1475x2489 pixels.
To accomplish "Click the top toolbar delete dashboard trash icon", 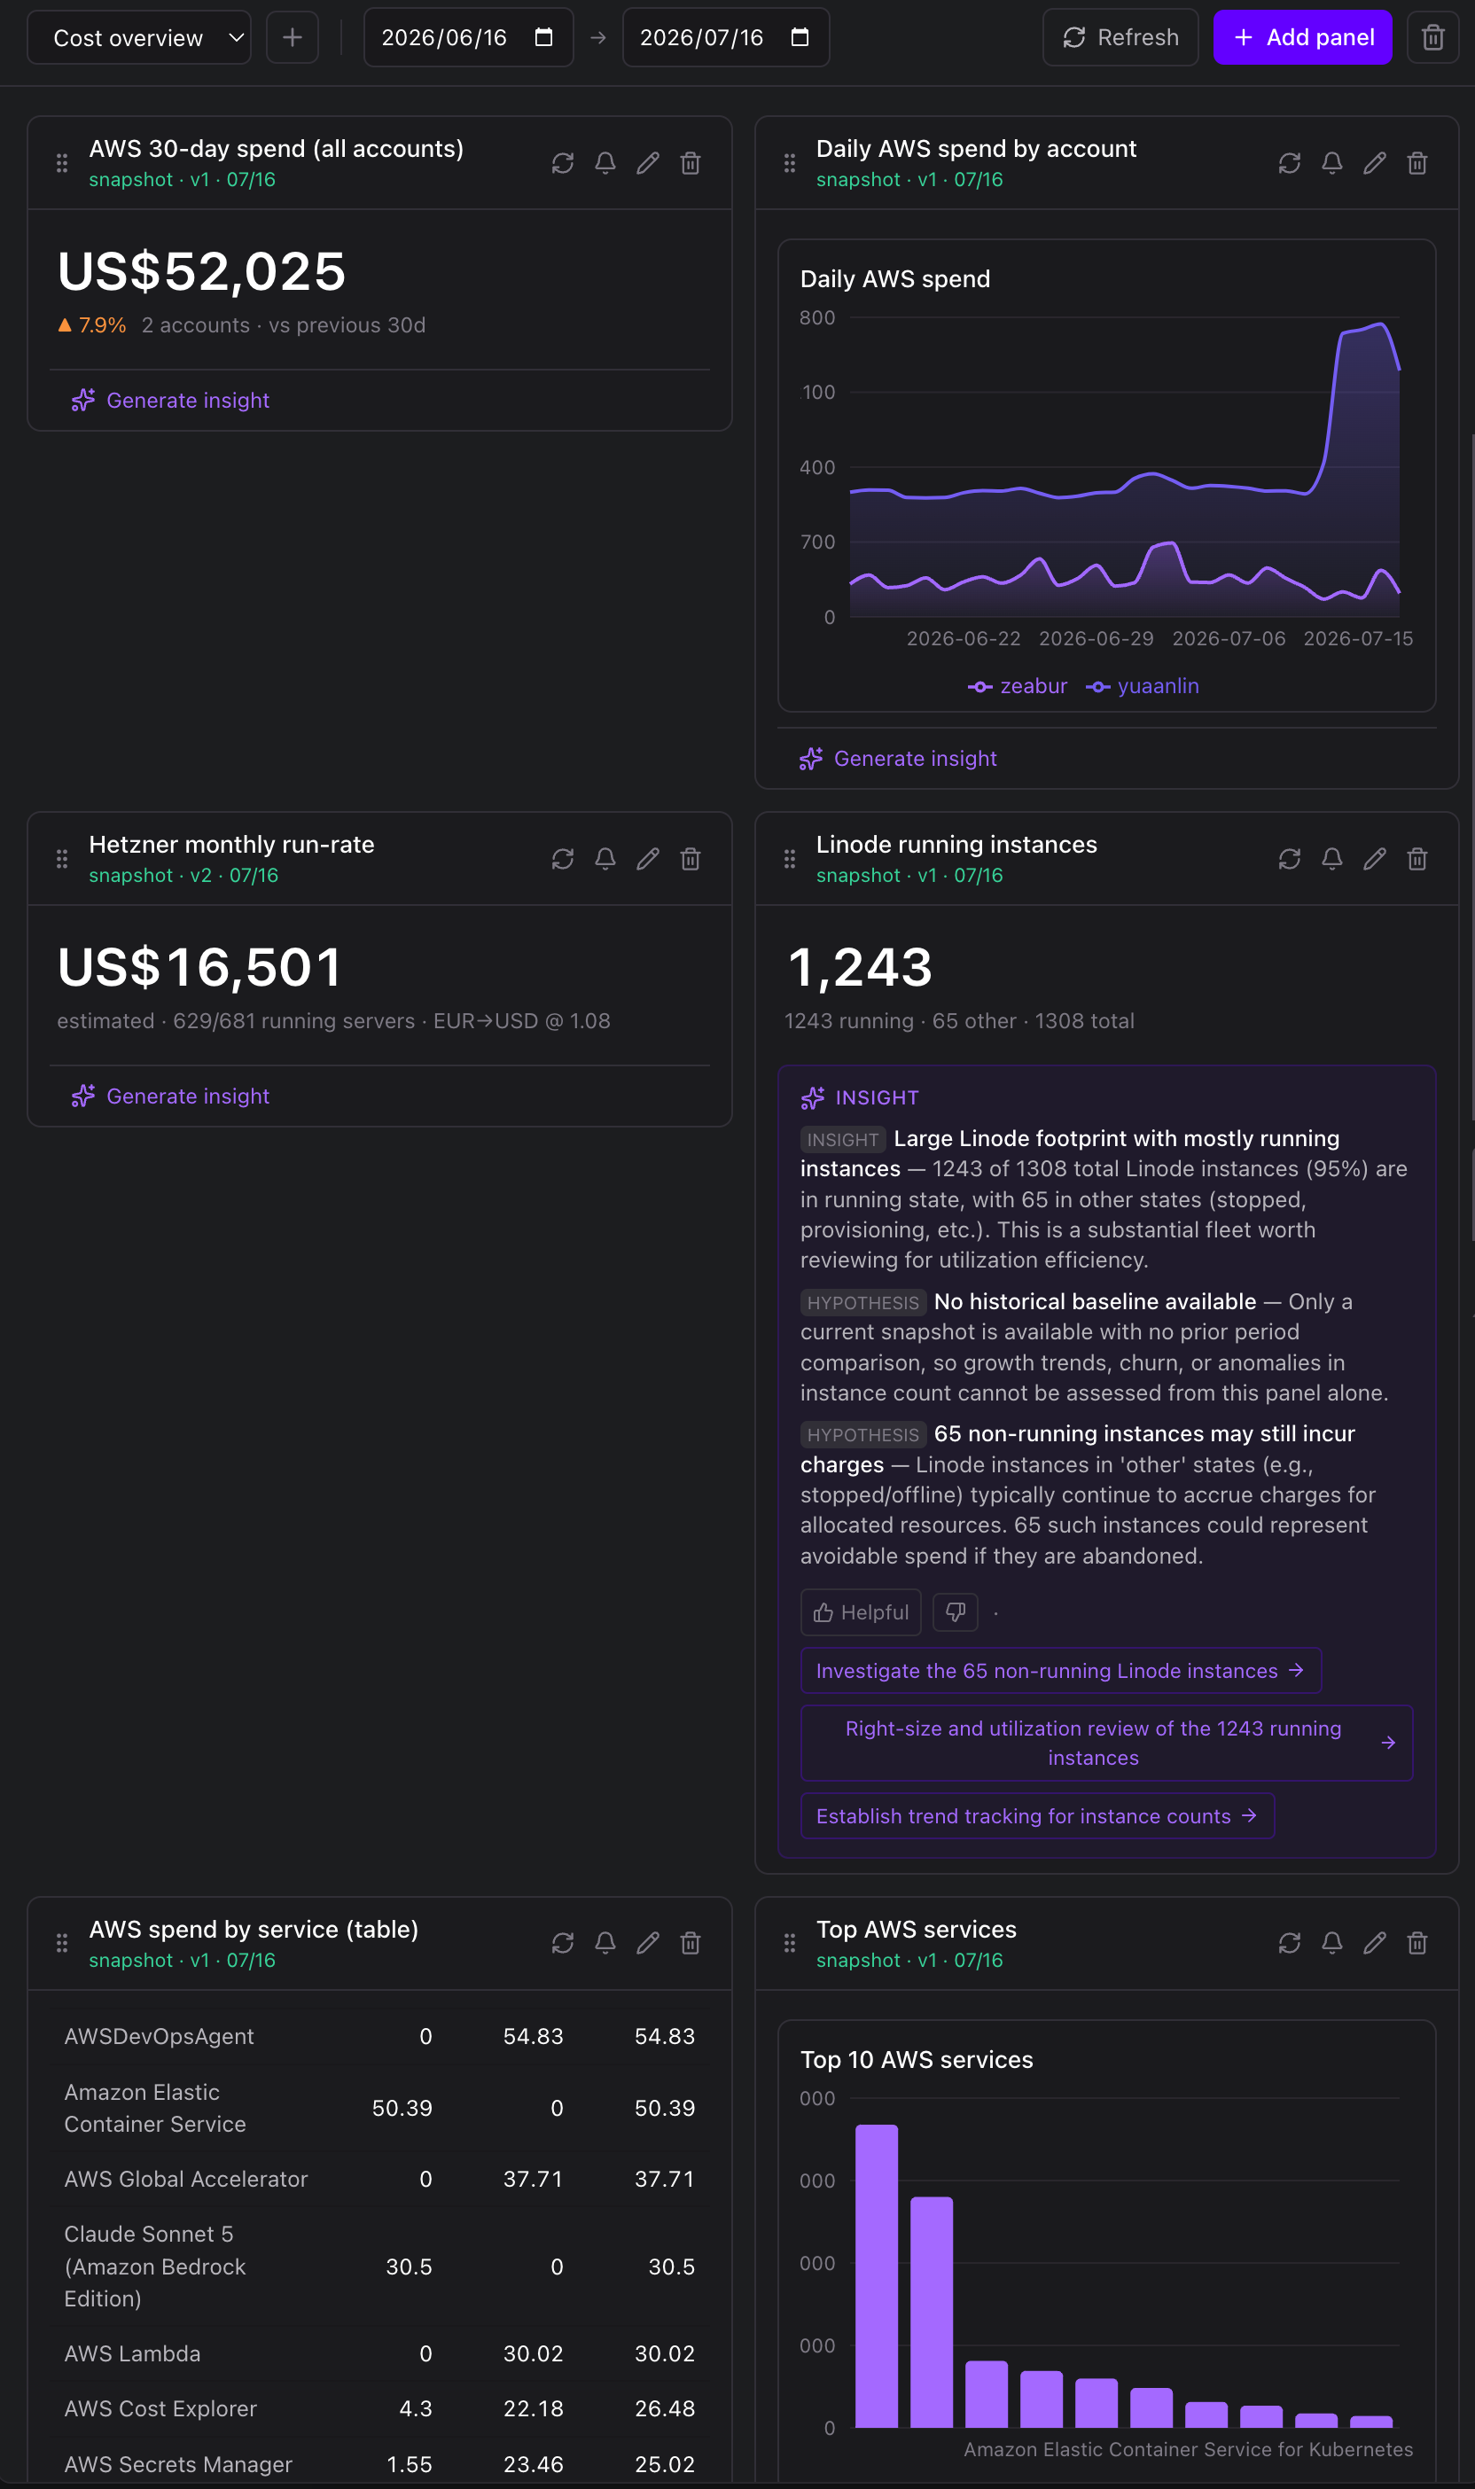I will (x=1432, y=38).
